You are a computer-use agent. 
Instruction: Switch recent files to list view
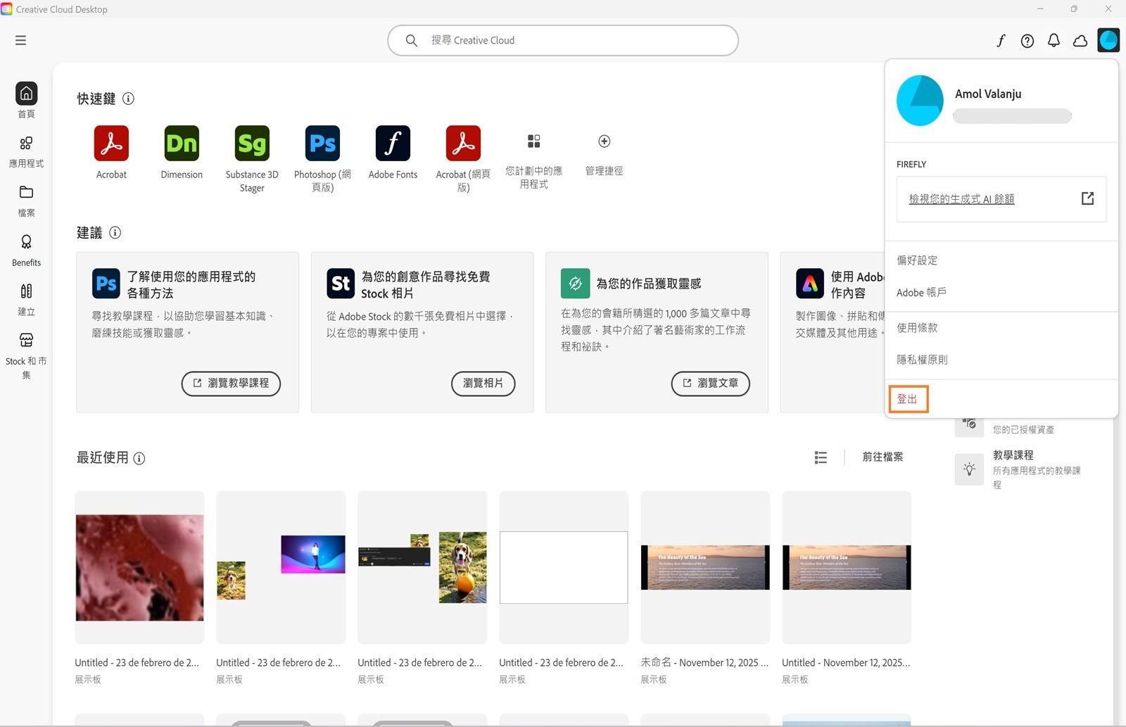pos(821,457)
